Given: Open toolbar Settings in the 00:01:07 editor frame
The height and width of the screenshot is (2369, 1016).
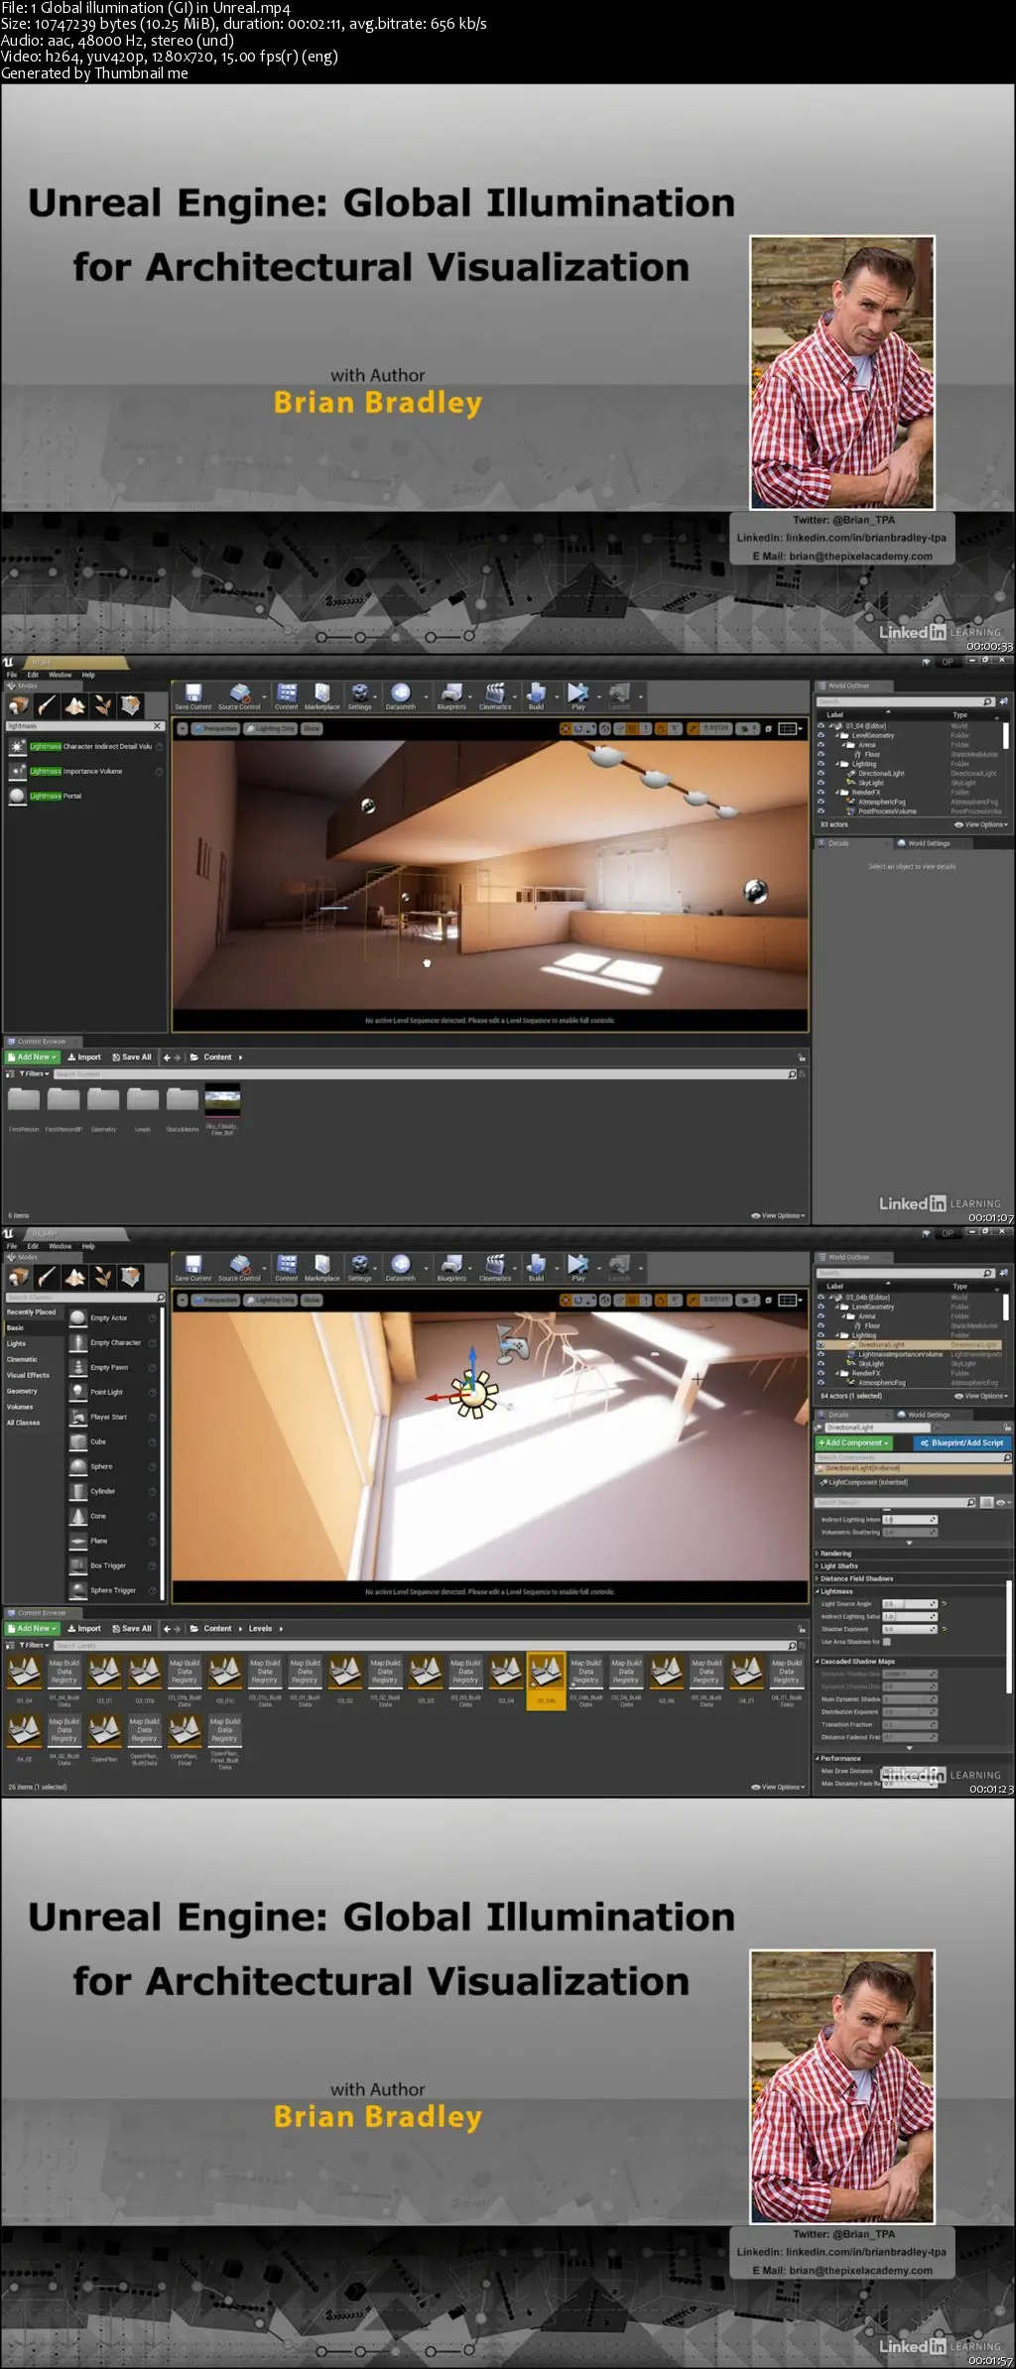Looking at the screenshot, I should (360, 695).
